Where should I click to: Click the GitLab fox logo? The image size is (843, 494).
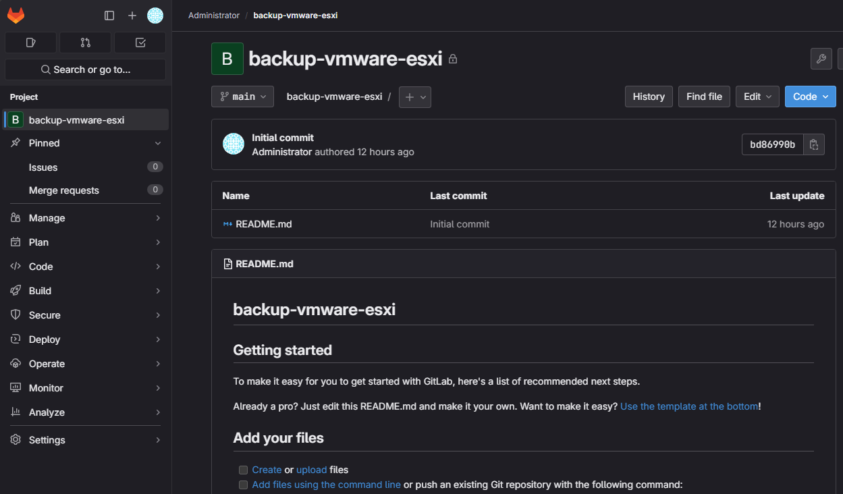[16, 16]
